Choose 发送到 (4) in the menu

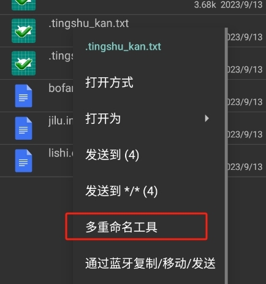click(x=112, y=155)
